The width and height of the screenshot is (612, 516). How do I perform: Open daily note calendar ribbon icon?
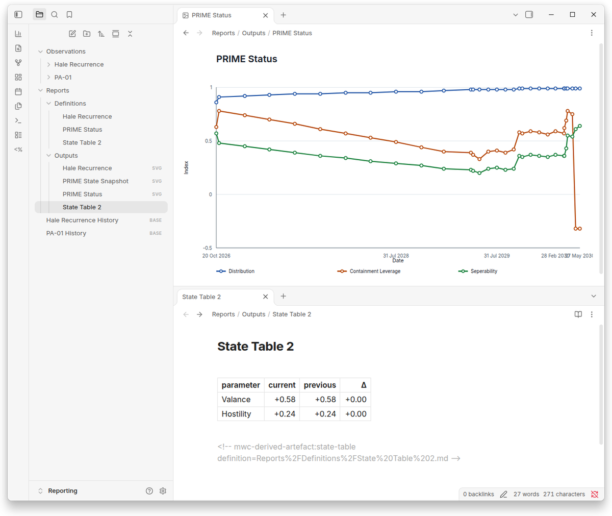coord(18,92)
